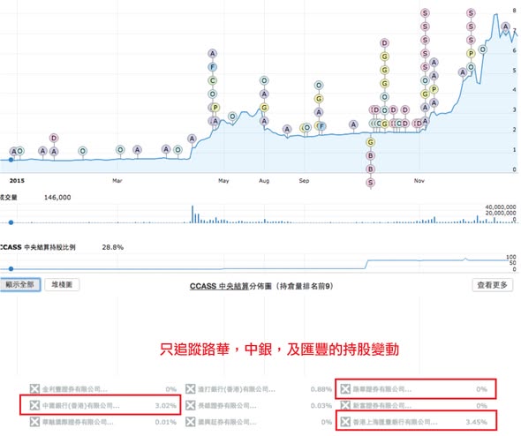Viewport: 521px width, 436px height.
Task: Click the 0.88% holding value
Action: tap(321, 389)
